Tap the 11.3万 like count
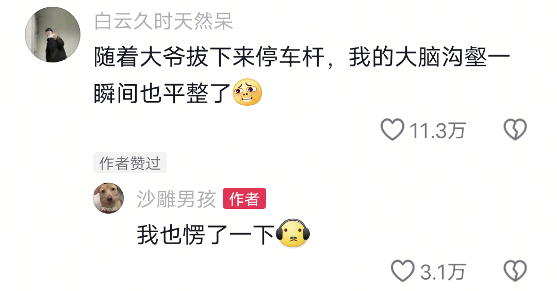The width and height of the screenshot is (557, 291). coord(437,131)
